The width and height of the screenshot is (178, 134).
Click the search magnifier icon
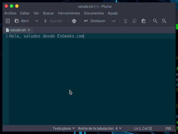(x=155, y=21)
